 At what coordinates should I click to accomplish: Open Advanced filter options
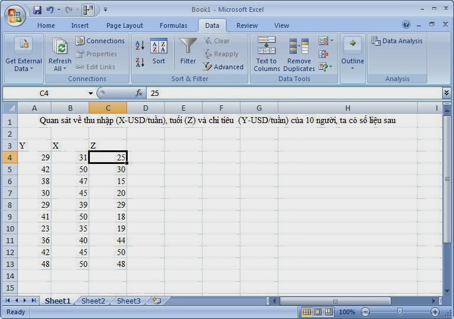pos(223,67)
